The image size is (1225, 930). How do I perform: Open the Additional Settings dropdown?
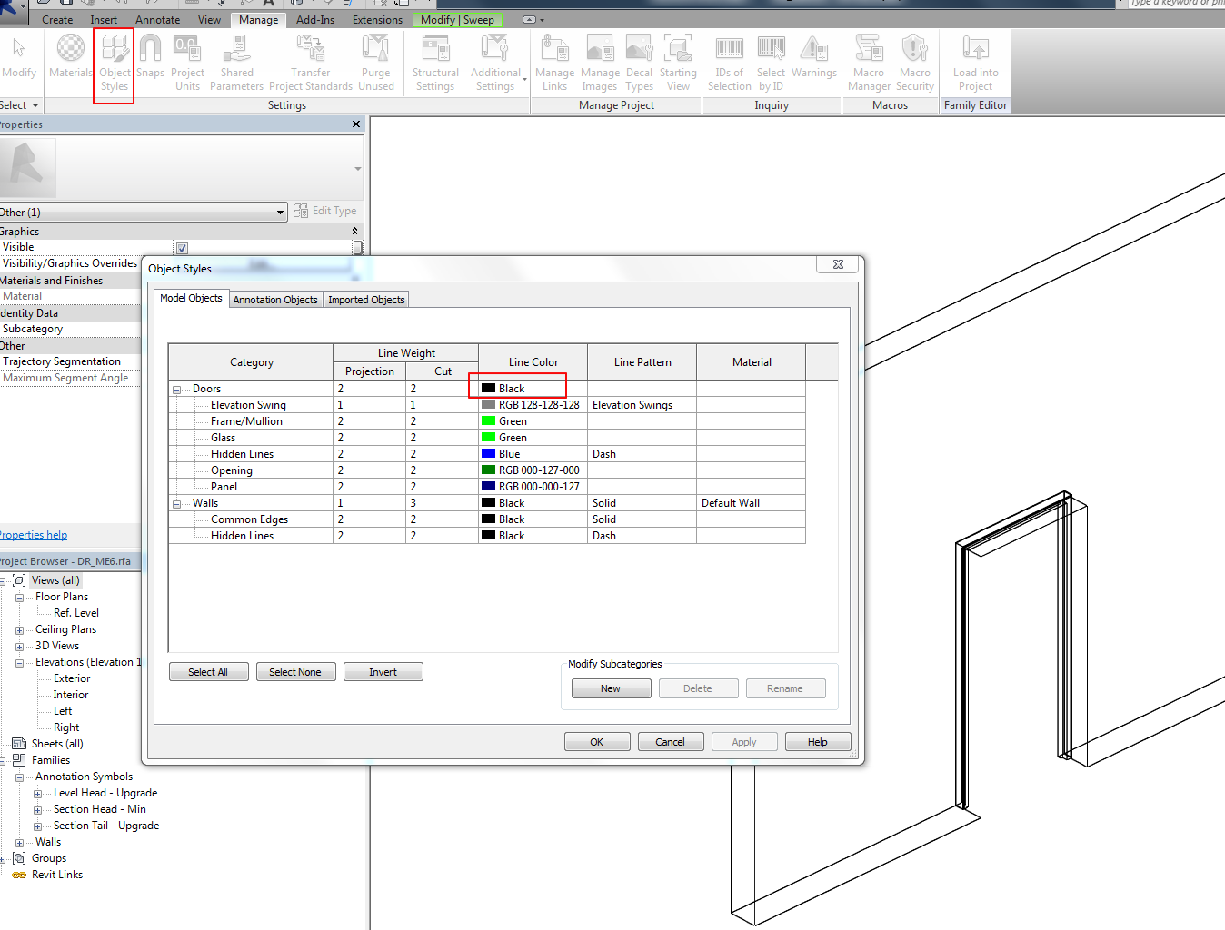coord(496,62)
